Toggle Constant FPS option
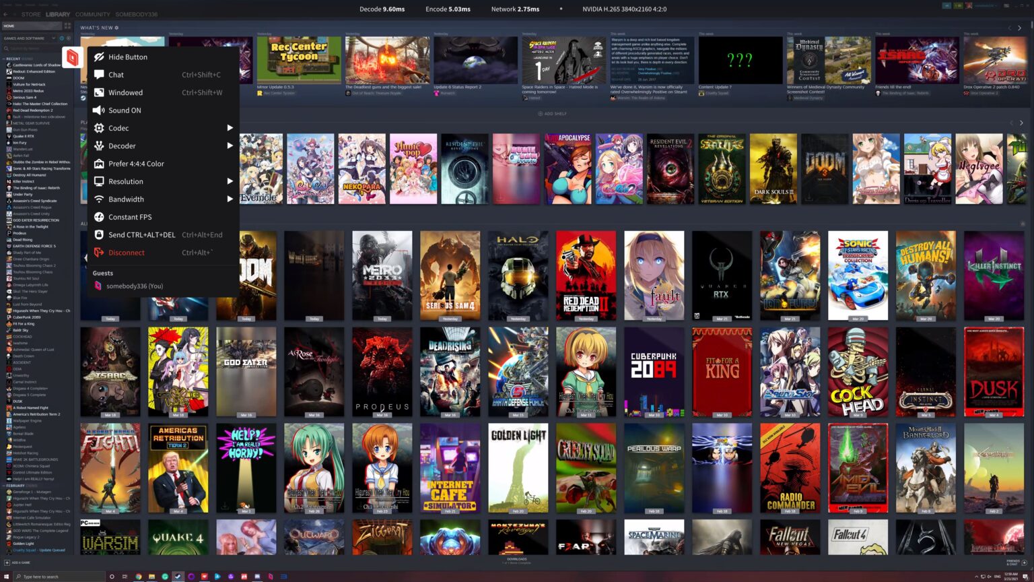The width and height of the screenshot is (1034, 582). pyautogui.click(x=130, y=217)
